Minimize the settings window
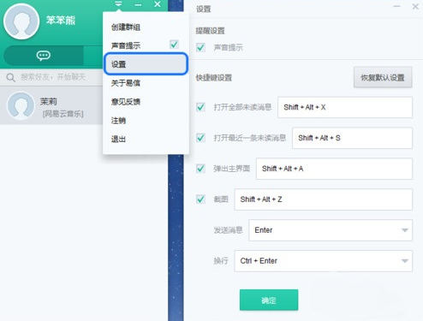 [x=396, y=6]
